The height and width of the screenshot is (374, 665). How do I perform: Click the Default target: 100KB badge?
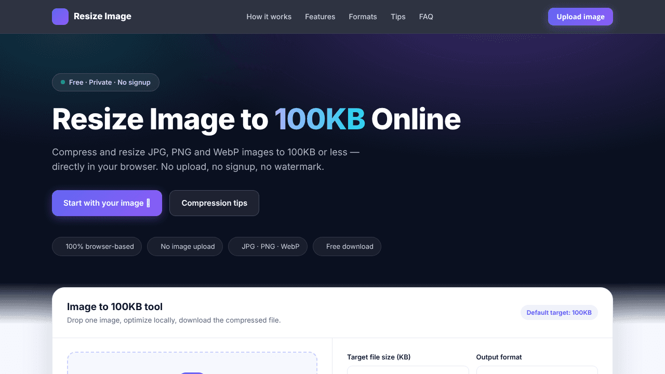tap(559, 313)
